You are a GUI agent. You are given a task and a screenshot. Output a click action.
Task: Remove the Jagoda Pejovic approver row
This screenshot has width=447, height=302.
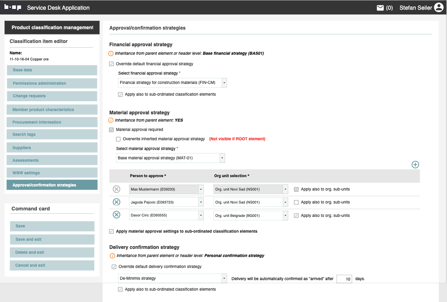pos(117,202)
